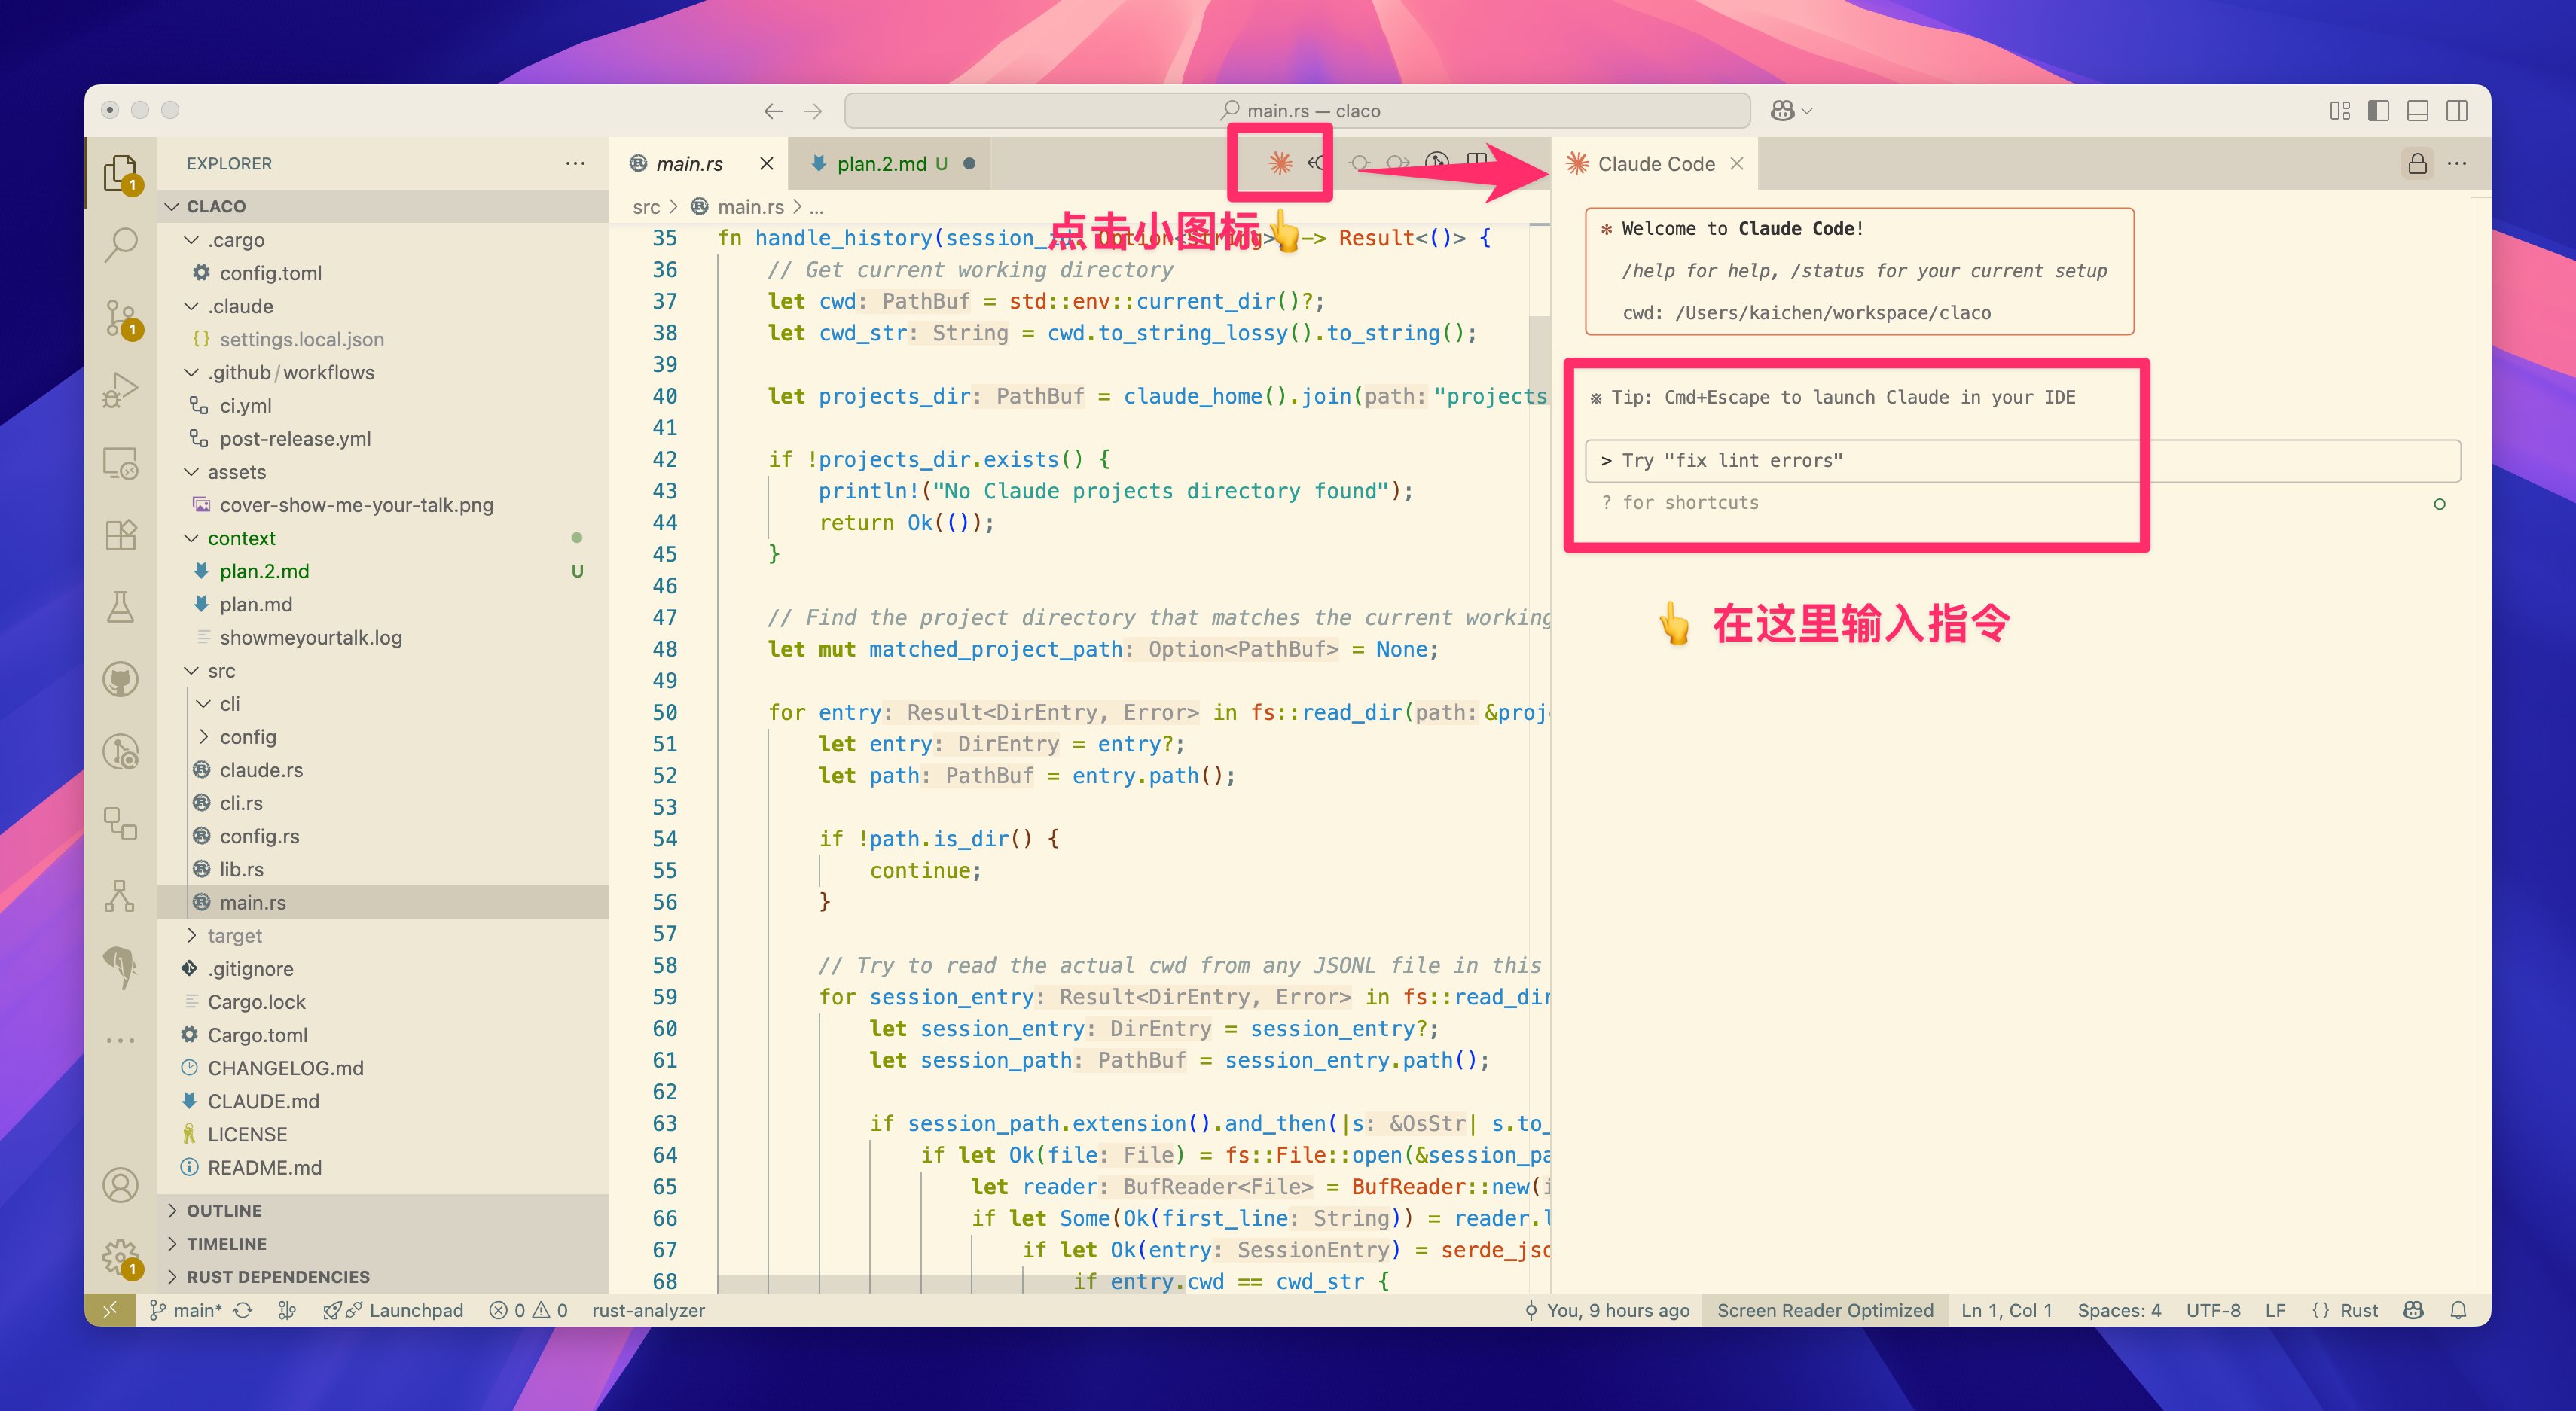Image resolution: width=2576 pixels, height=1411 pixels.
Task: Open the Explorer view in activity bar
Action: [121, 173]
